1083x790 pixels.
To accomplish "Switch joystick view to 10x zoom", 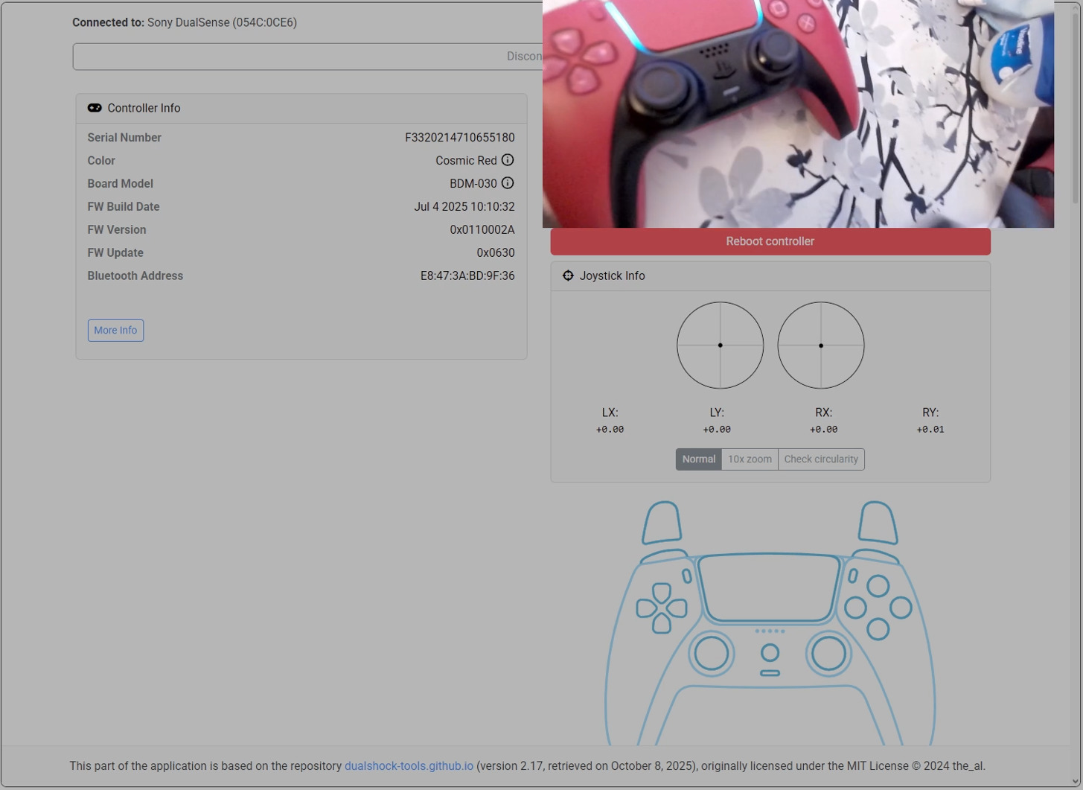I will 750,459.
